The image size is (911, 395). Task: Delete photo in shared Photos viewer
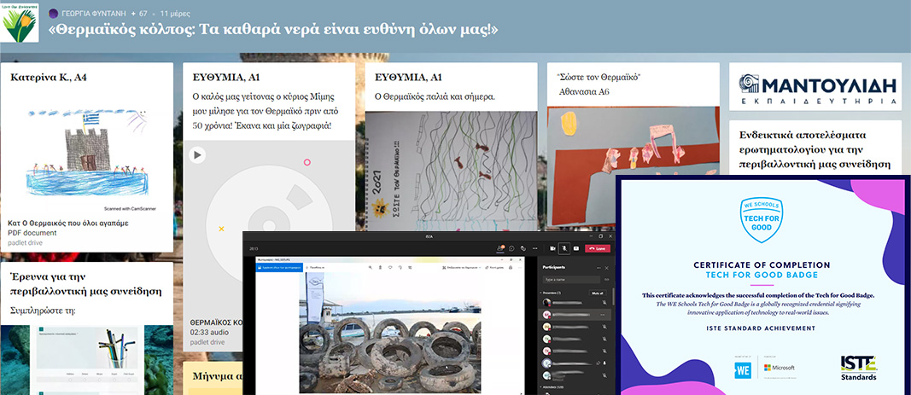click(x=380, y=267)
